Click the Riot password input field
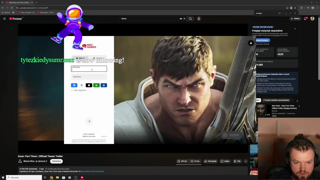 (x=89, y=77)
